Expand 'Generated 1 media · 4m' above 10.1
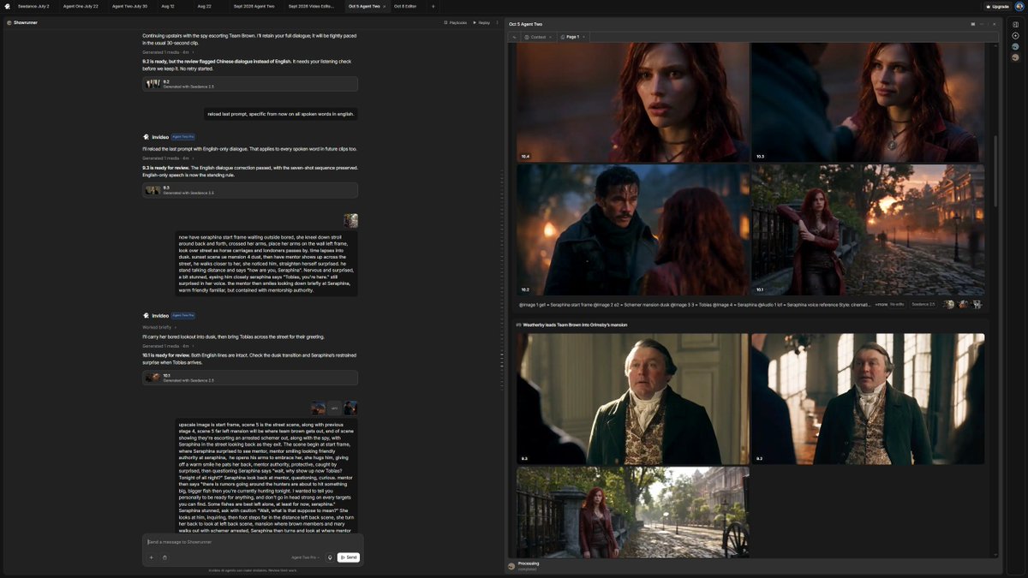Screen dimensions: 1028x578 pyautogui.click(x=167, y=346)
